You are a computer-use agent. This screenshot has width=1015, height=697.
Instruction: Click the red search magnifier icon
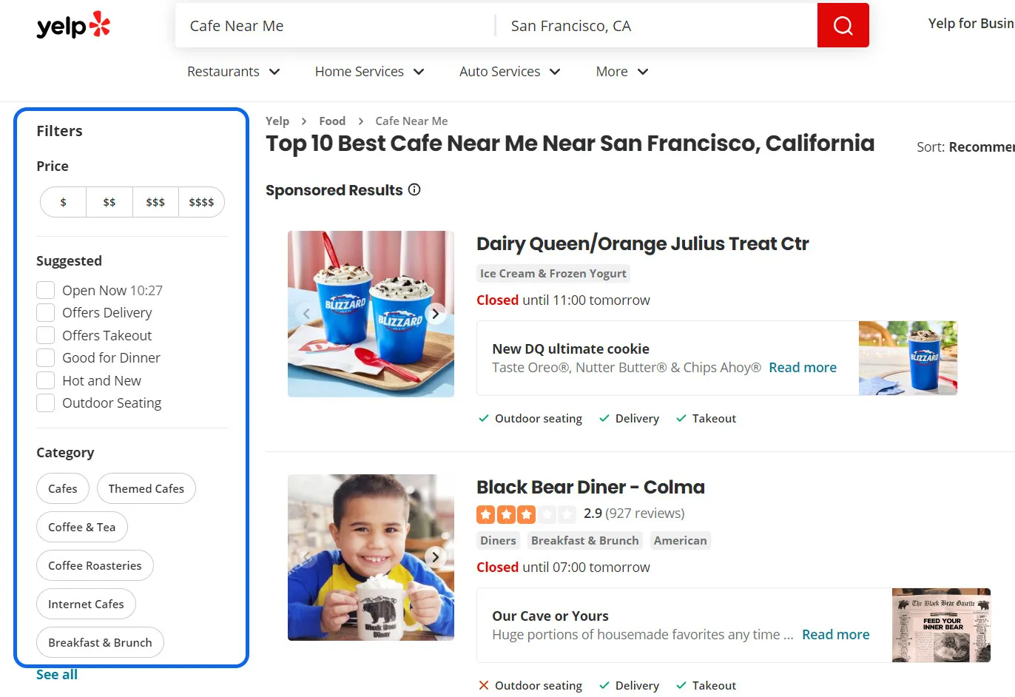[x=843, y=24]
